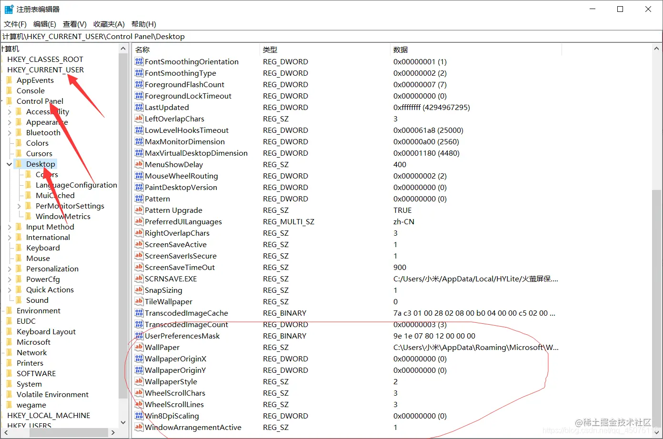Open the 帮助(H) menu
Screen dimensions: 663x439
point(143,24)
